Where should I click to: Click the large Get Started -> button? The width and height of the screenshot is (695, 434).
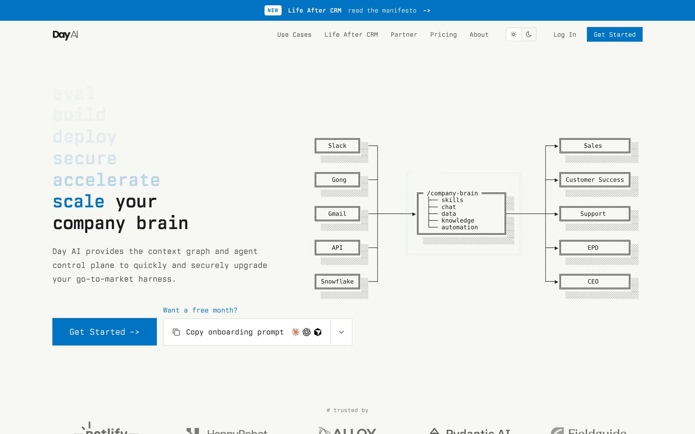click(105, 332)
